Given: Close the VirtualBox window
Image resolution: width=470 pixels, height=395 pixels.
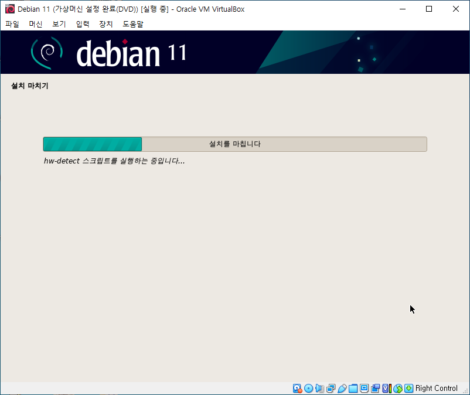Looking at the screenshot, I should pos(455,9).
